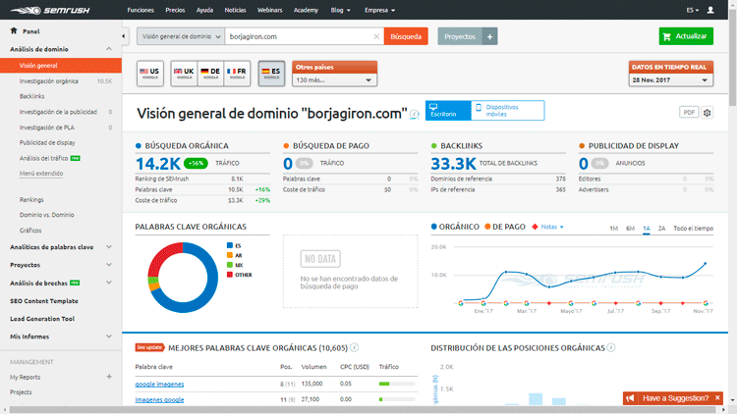Open imagenes google keyword link

click(x=159, y=400)
